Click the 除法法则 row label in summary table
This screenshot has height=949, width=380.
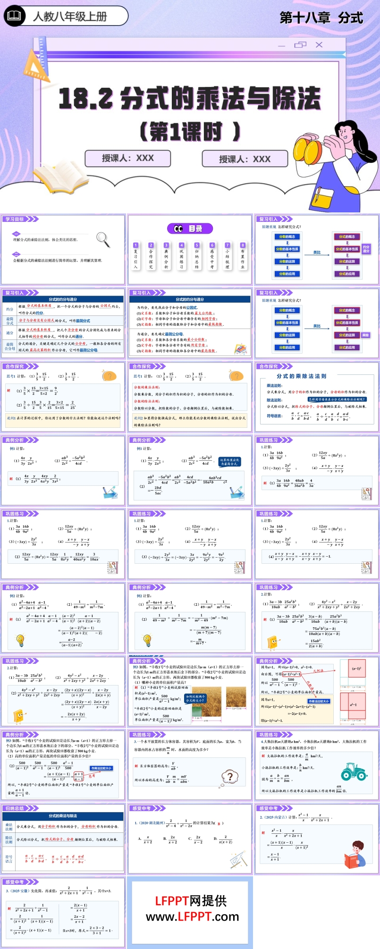tap(9, 839)
